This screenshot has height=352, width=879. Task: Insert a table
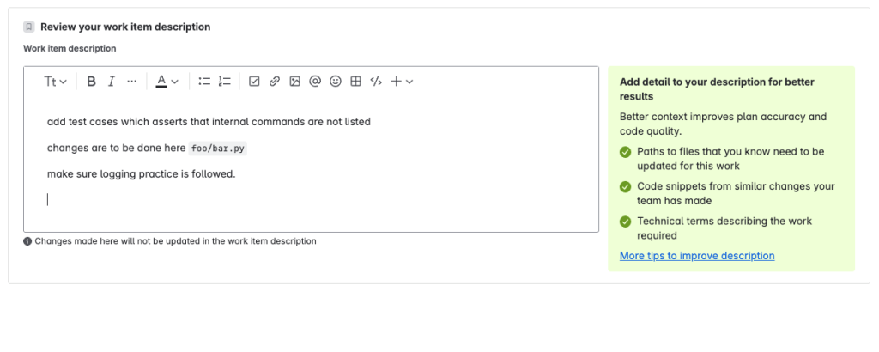pyautogui.click(x=355, y=82)
